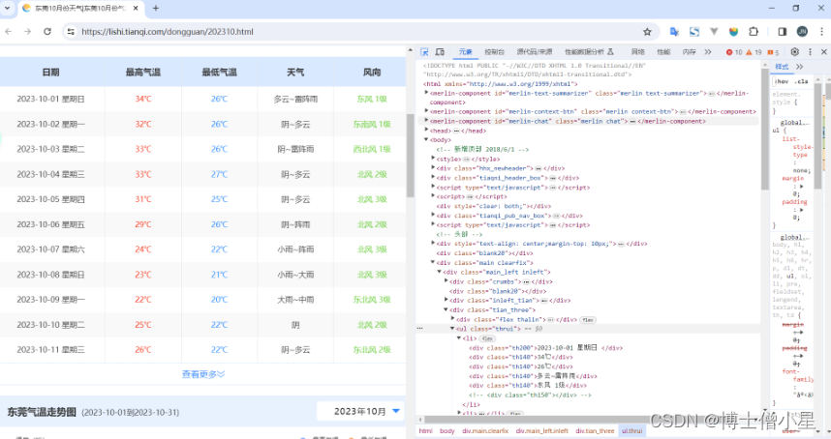
Task: Click the Google Translate icon in address bar
Action: (x=674, y=32)
